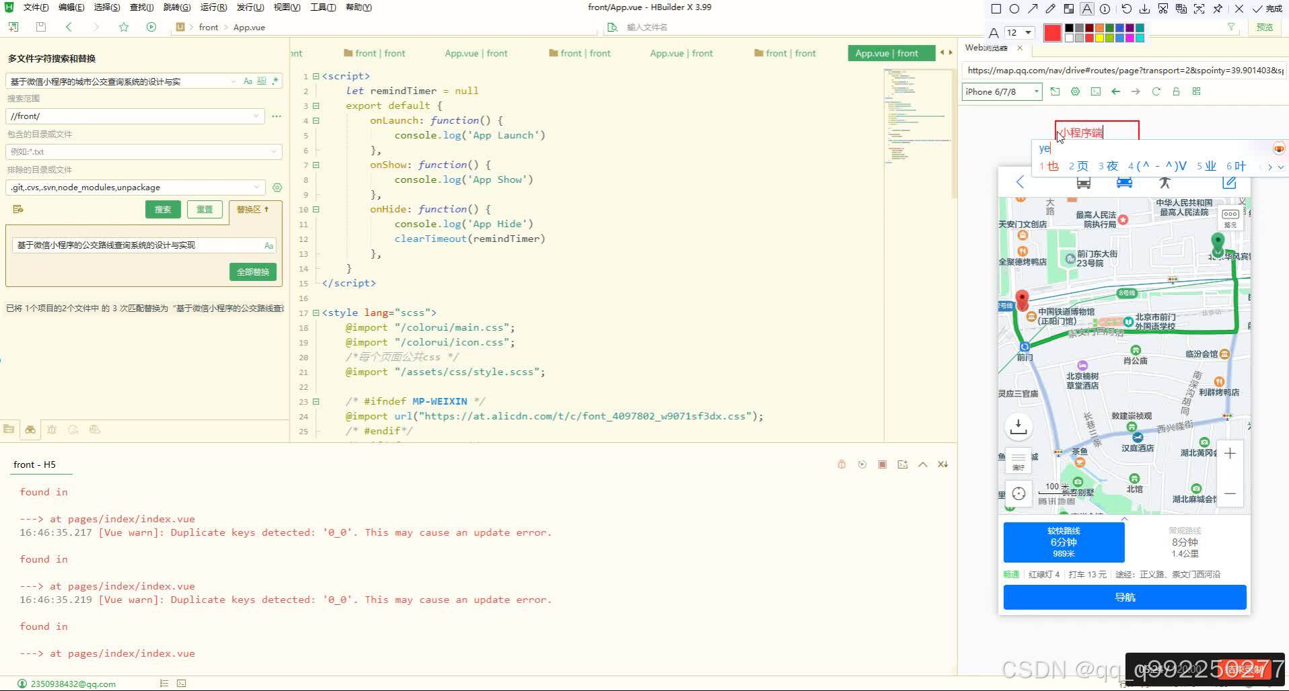The width and height of the screenshot is (1289, 691).
Task: Pin screenshot to screen
Action: tap(1218, 9)
